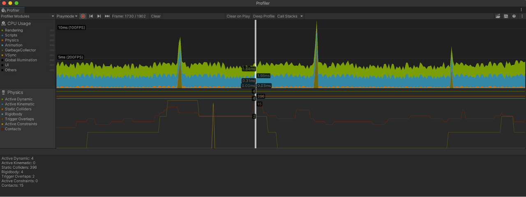Click the 'Trigger Overlaps: 2' detail line

pos(18,176)
